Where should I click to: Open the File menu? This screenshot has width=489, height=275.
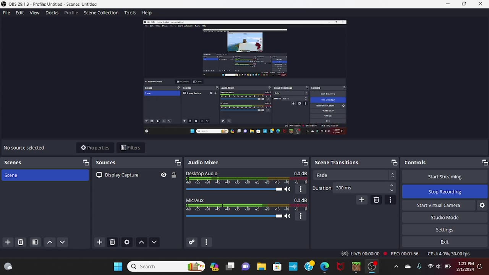click(6, 13)
